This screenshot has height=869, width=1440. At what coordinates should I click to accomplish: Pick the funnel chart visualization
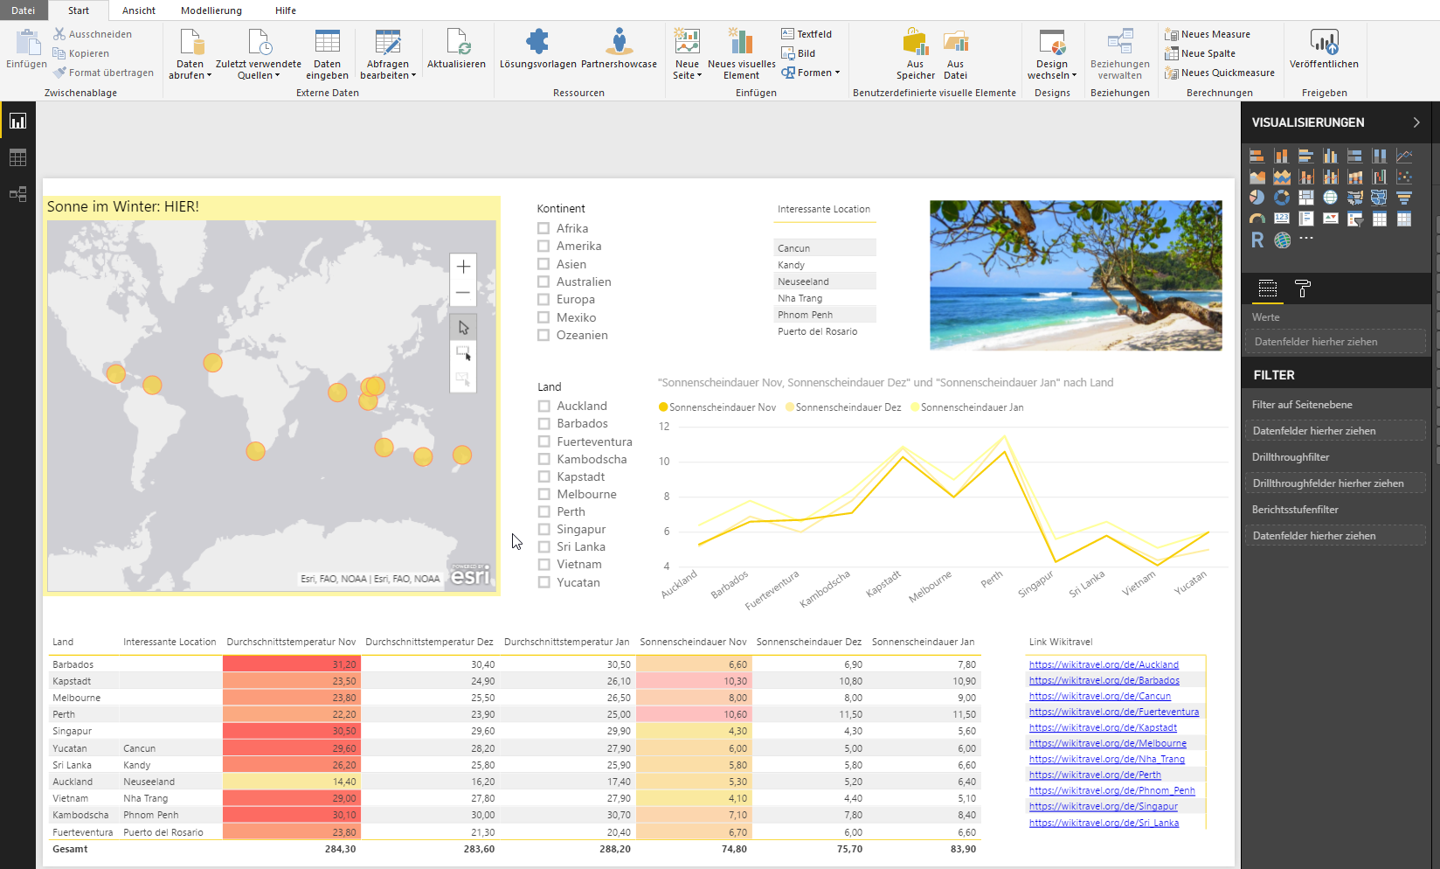pos(1404,198)
